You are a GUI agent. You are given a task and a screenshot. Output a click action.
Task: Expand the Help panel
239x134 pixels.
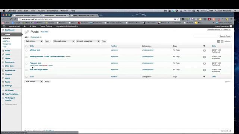click(x=227, y=29)
